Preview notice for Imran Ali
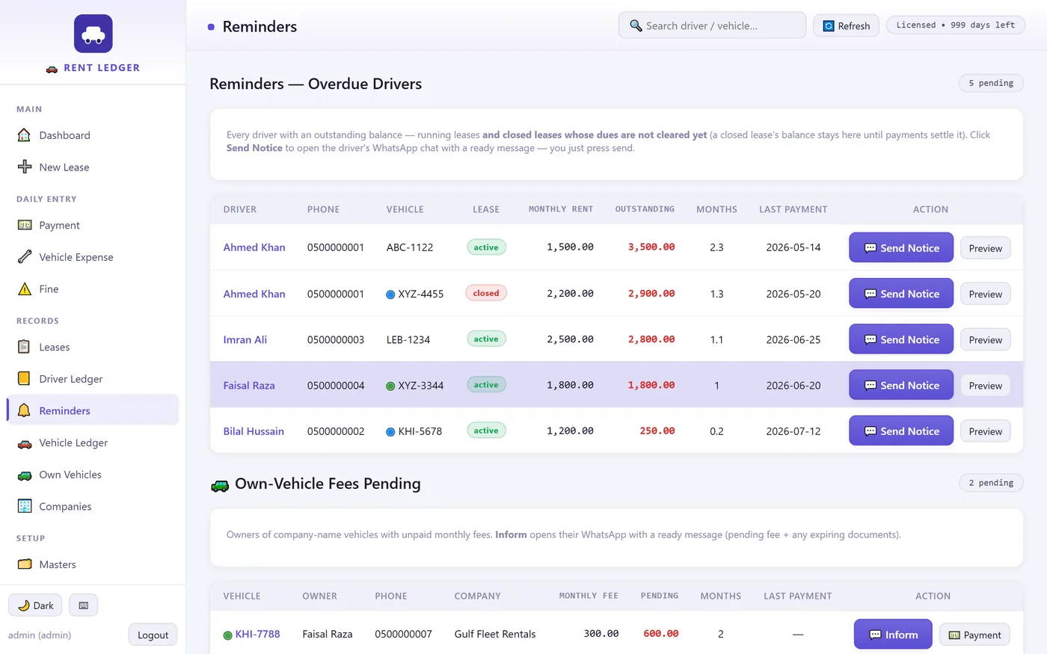 (x=986, y=339)
